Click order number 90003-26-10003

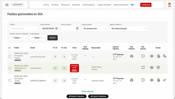coord(21,66)
